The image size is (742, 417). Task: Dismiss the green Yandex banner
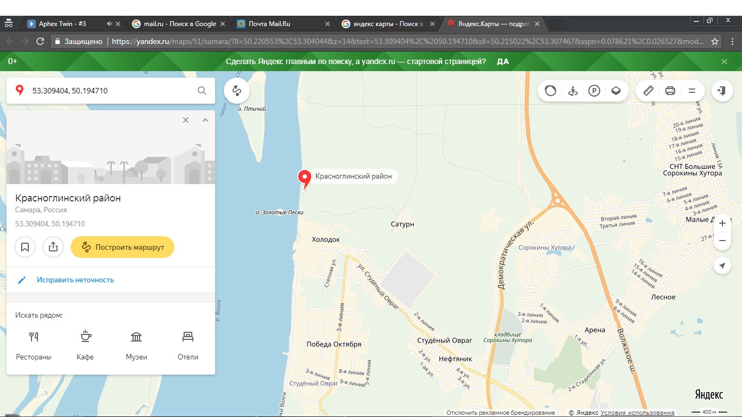(x=724, y=61)
